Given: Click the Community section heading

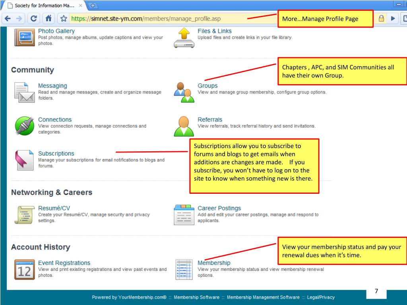Looking at the screenshot, I should tap(33, 70).
